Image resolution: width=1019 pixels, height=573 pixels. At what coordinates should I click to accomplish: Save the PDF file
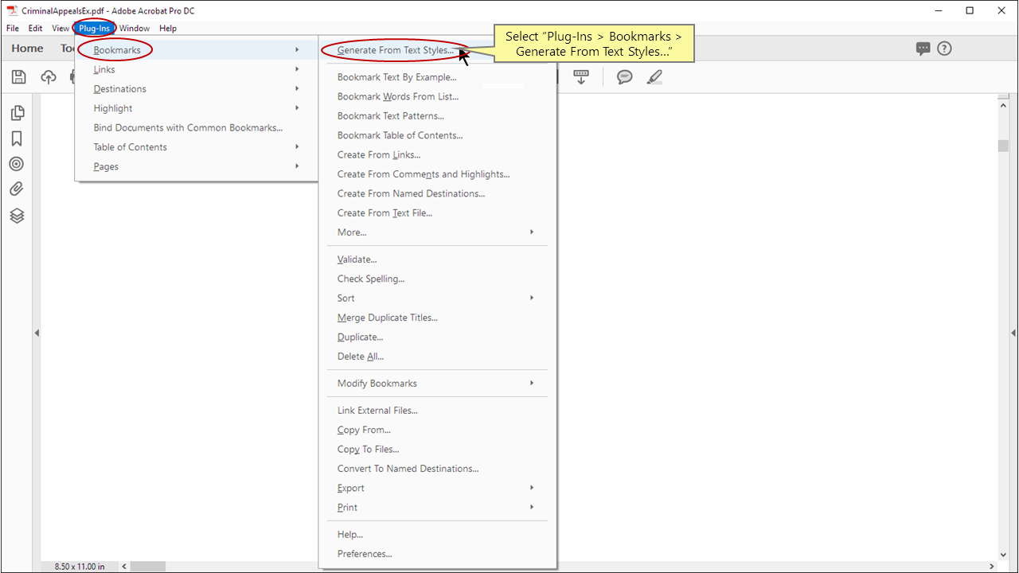[x=18, y=76]
